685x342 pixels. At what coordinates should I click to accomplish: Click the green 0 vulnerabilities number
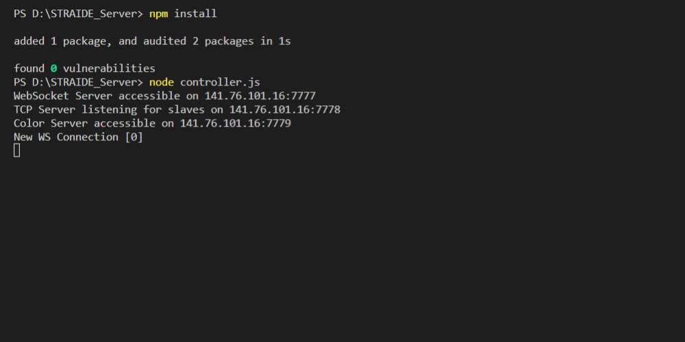(53, 68)
